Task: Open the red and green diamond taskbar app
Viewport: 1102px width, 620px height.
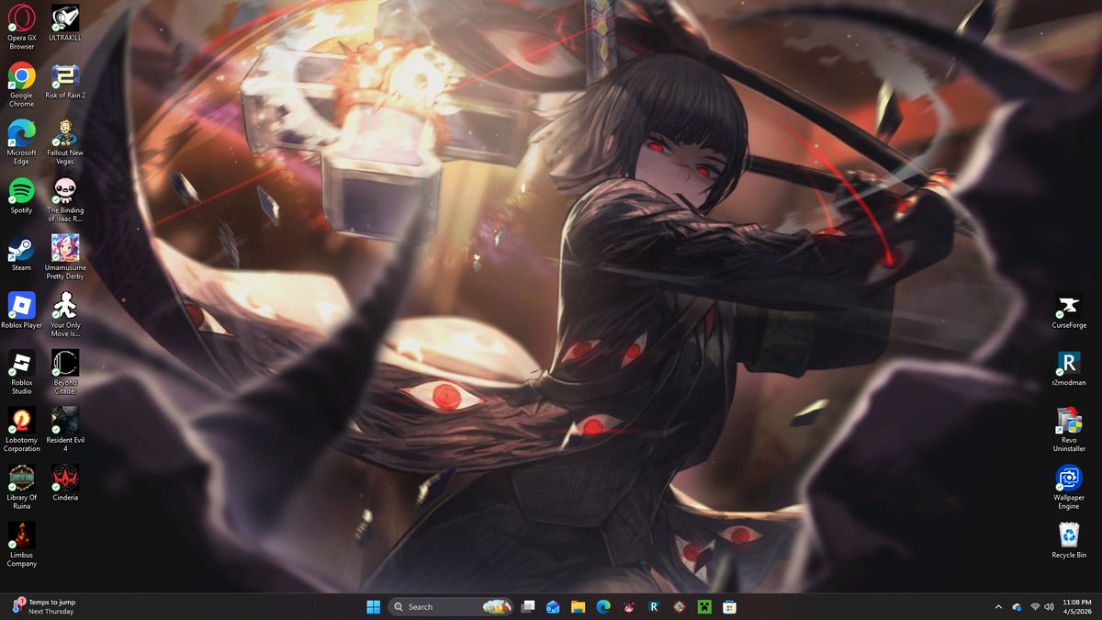Action: (679, 606)
